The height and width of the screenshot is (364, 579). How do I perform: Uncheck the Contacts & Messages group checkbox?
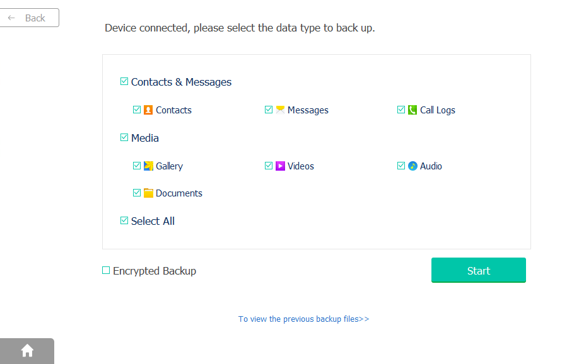(124, 82)
